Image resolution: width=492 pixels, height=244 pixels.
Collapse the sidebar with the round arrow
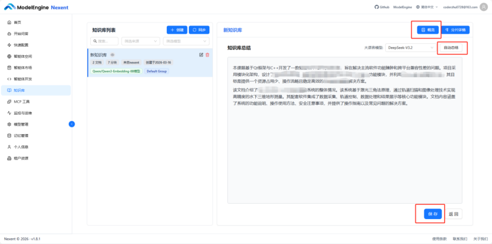[x=72, y=124]
